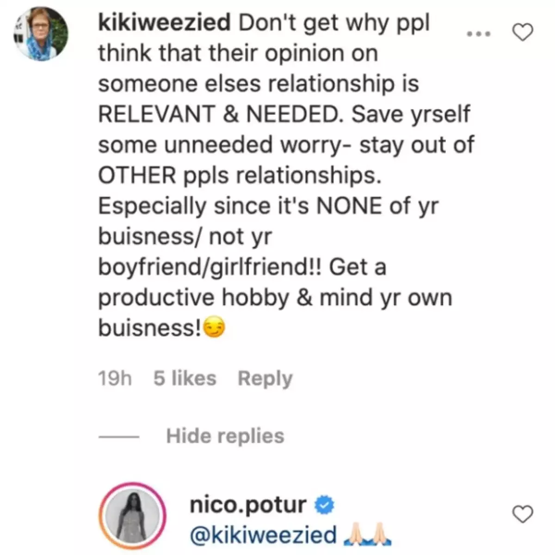Click the heart icon on nico.potur's reply
Screen dimensions: 555x555
[523, 513]
